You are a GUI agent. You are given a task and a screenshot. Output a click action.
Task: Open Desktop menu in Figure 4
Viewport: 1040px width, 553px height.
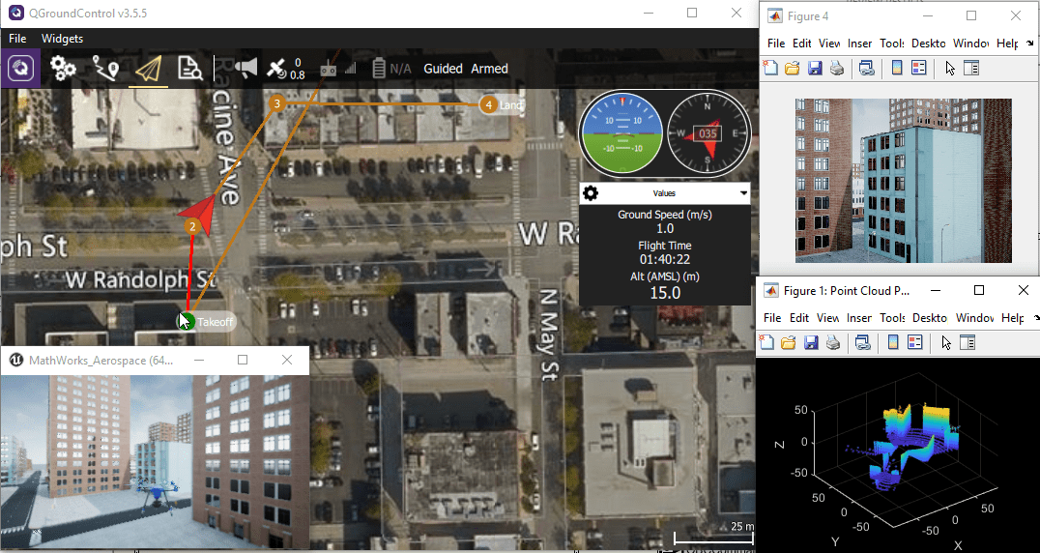click(929, 44)
